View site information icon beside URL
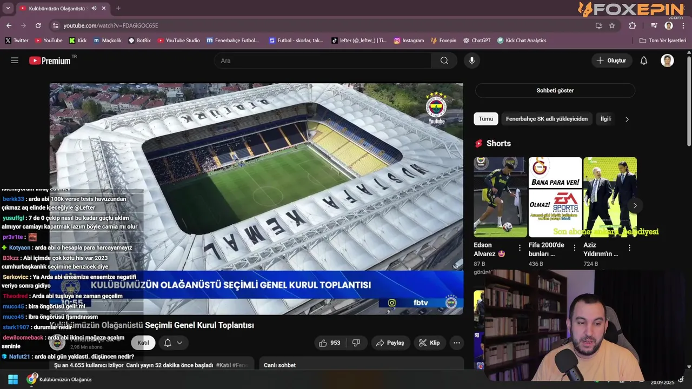 click(55, 25)
